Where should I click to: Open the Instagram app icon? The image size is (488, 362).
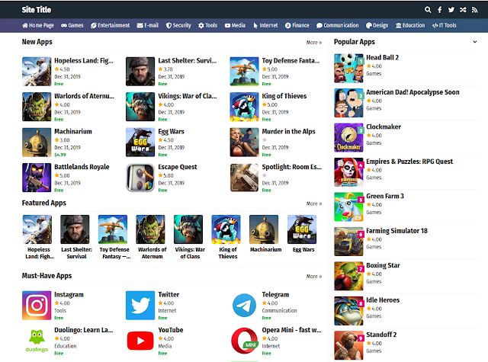pos(37,306)
